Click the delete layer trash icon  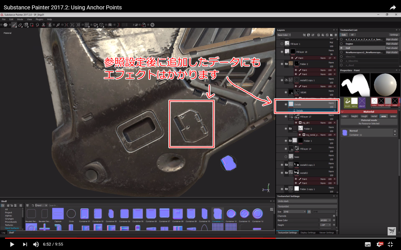pos(336,35)
